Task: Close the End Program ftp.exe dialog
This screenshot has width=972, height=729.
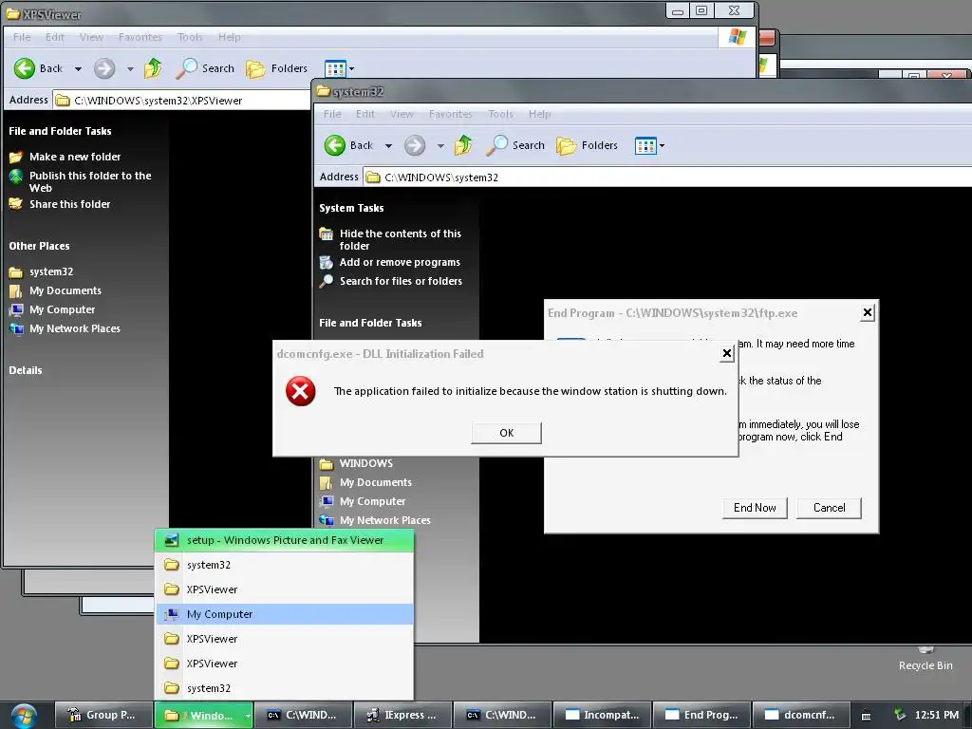Action: (868, 313)
